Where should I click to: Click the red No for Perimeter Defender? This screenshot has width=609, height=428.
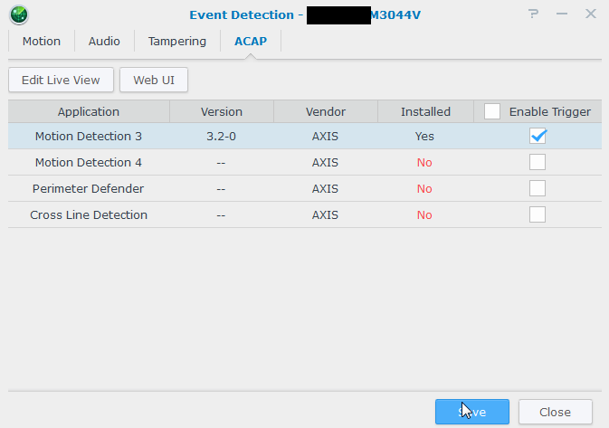pos(424,189)
